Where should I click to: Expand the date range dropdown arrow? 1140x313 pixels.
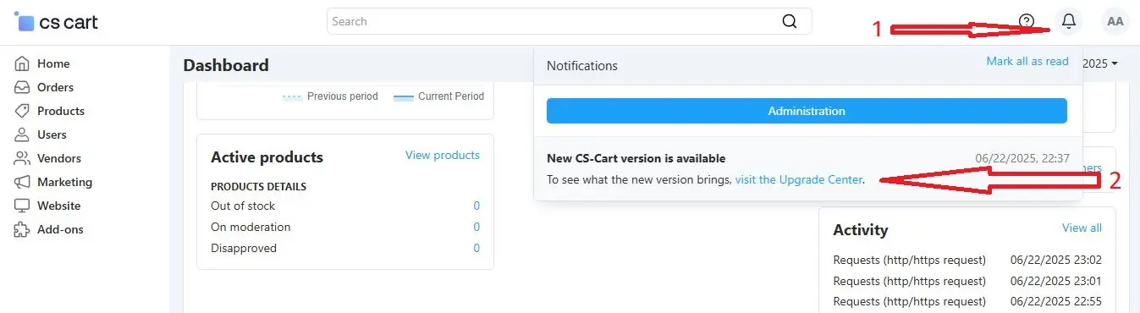(x=1115, y=64)
